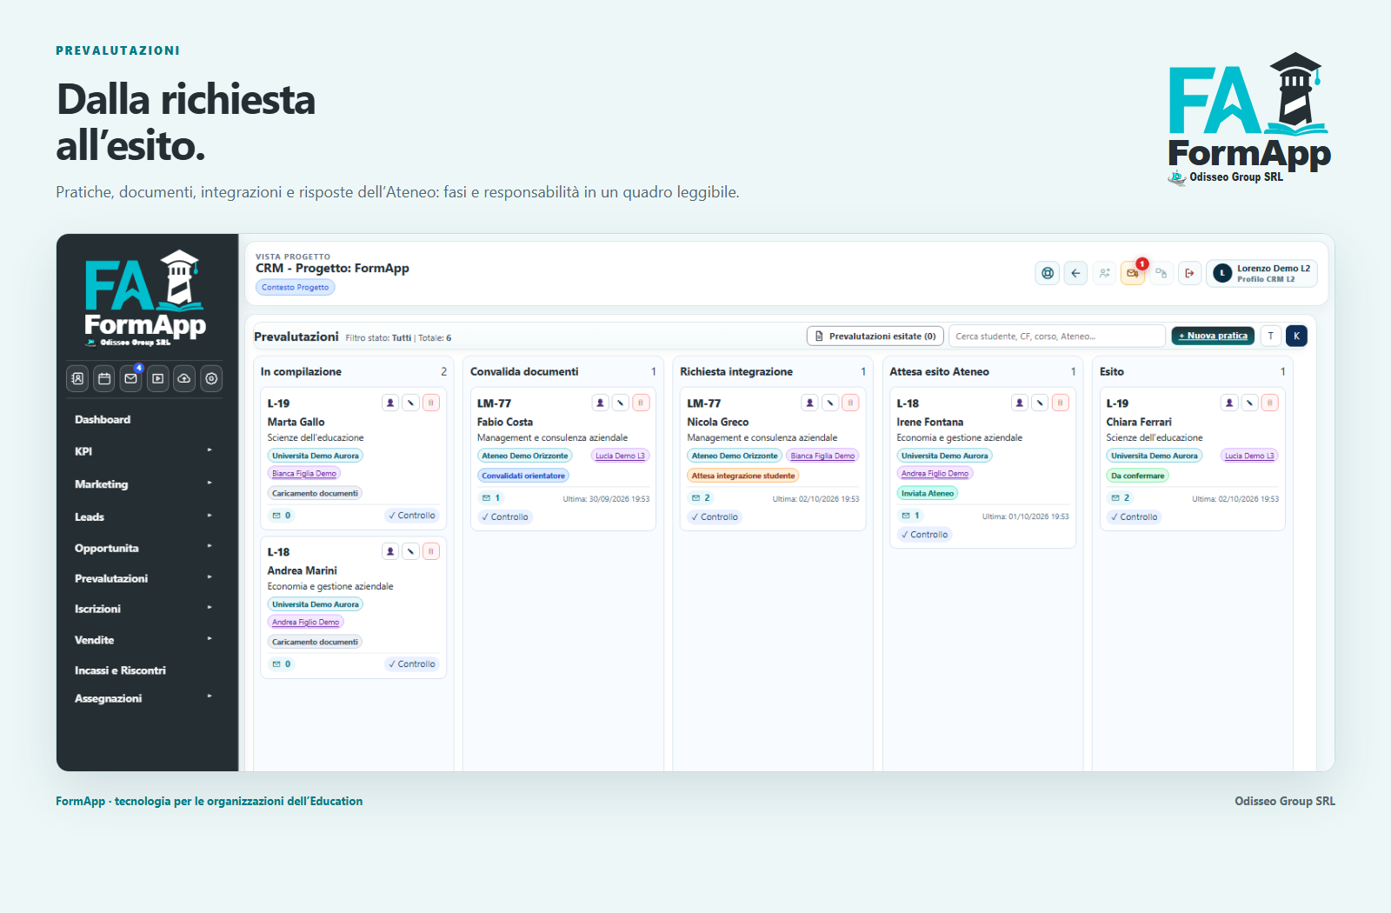This screenshot has width=1391, height=913.
Task: Click the back arrow header button
Action: [1075, 273]
